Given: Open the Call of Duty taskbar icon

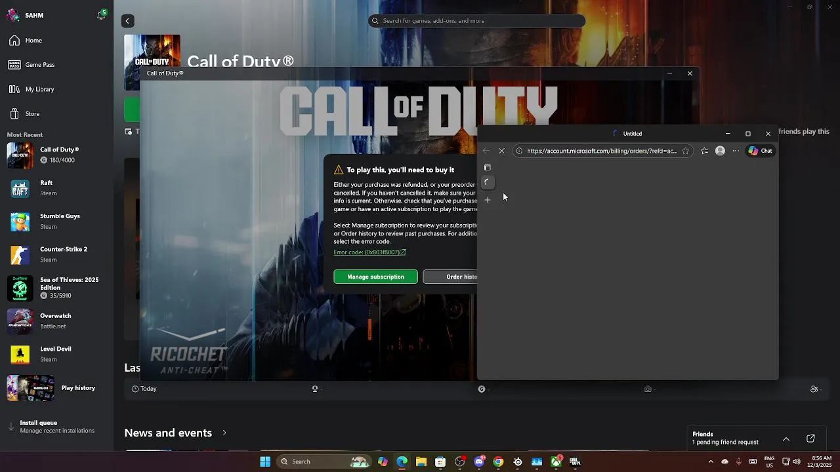Looking at the screenshot, I should (575, 462).
